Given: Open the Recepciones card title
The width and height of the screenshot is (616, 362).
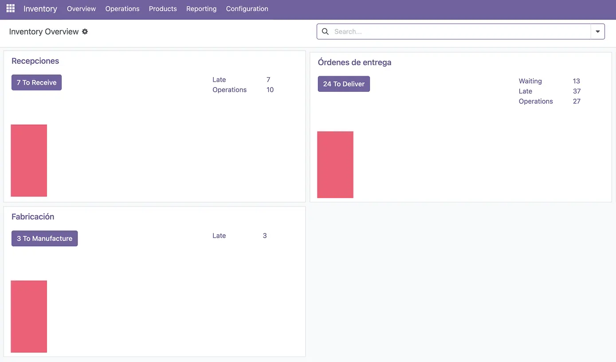Looking at the screenshot, I should coord(35,61).
